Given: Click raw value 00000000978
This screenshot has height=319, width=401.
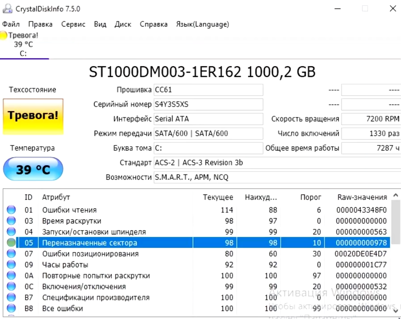Looking at the screenshot, I should (361, 243).
